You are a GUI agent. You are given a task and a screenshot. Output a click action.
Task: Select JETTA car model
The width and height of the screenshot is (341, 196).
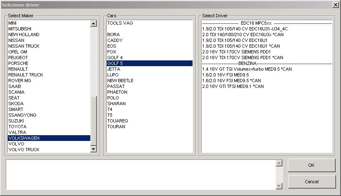coord(150,69)
